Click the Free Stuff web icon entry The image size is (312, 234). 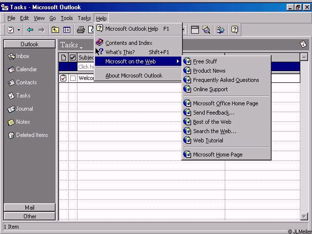226,61
